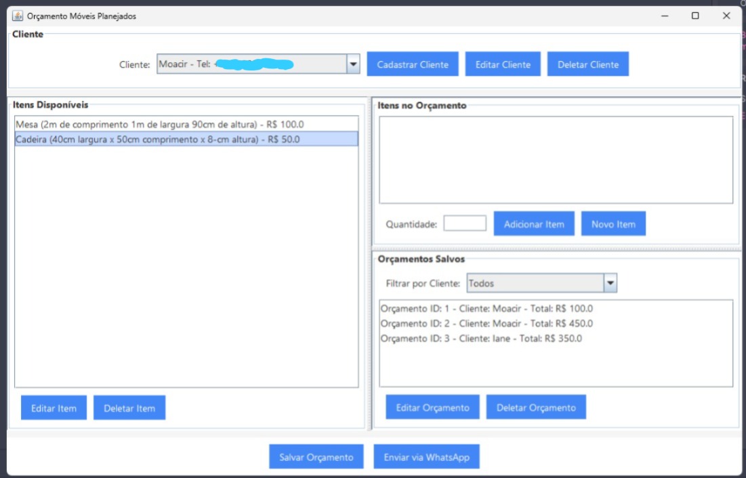Click the Adicionar Item button

click(533, 224)
